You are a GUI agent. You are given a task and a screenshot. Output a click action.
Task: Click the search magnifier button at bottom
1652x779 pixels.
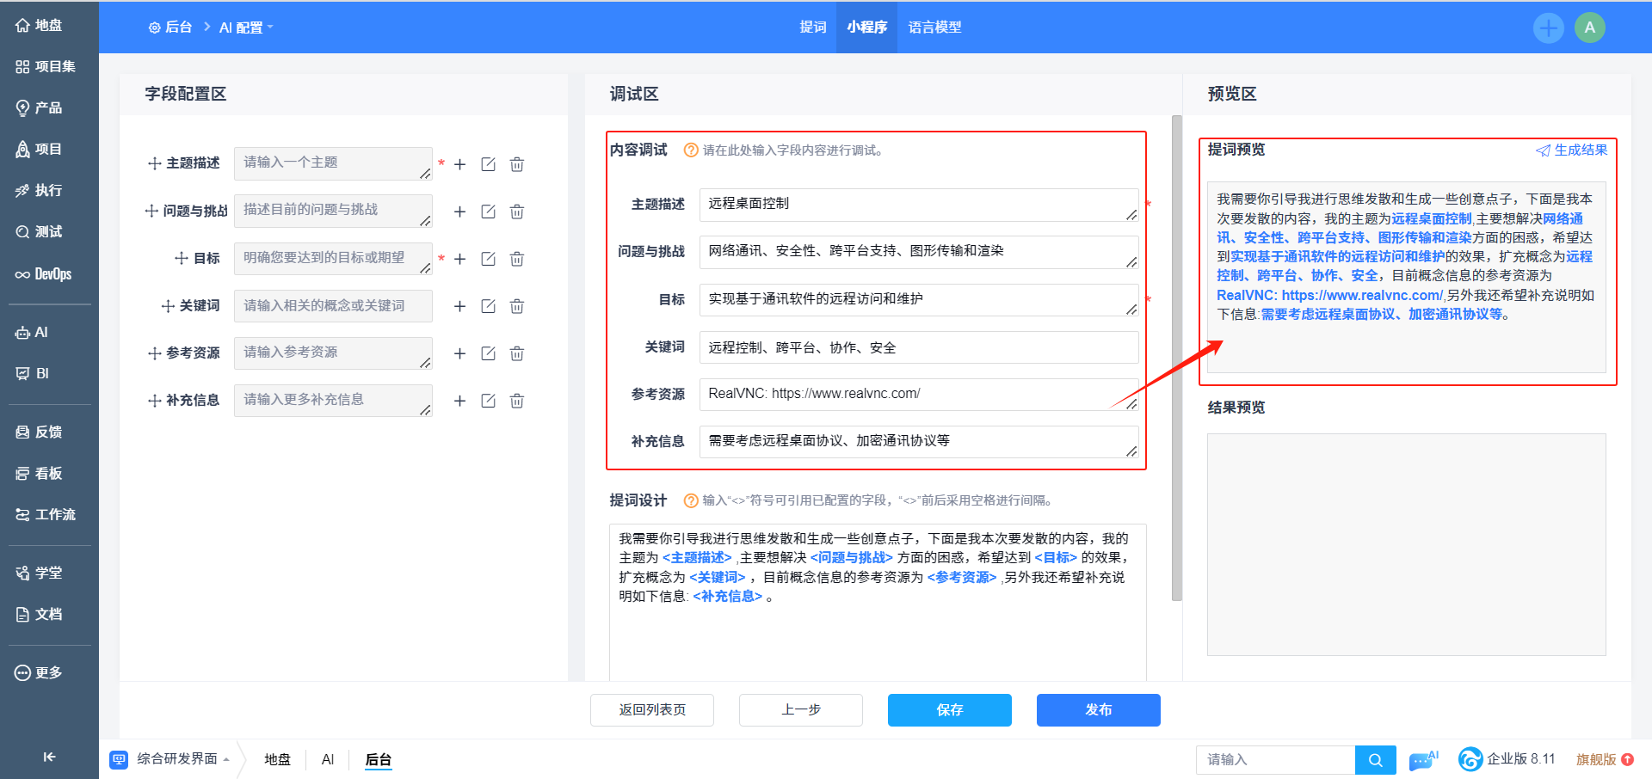pyautogui.click(x=1375, y=760)
